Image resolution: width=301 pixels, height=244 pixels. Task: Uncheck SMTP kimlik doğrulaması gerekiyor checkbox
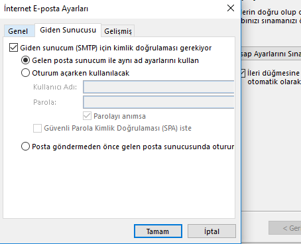[13, 48]
